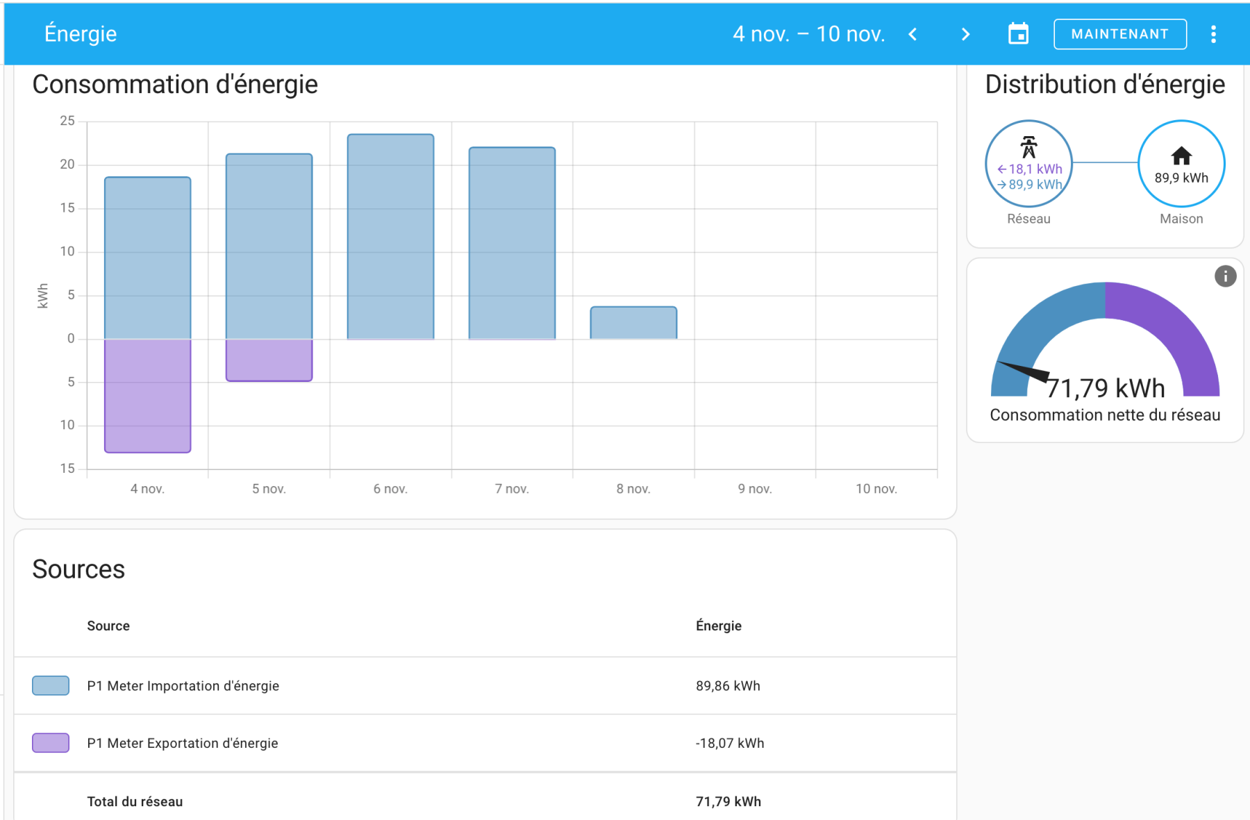The image size is (1250, 820).
Task: Click the 10 nov. axis label
Action: point(876,489)
